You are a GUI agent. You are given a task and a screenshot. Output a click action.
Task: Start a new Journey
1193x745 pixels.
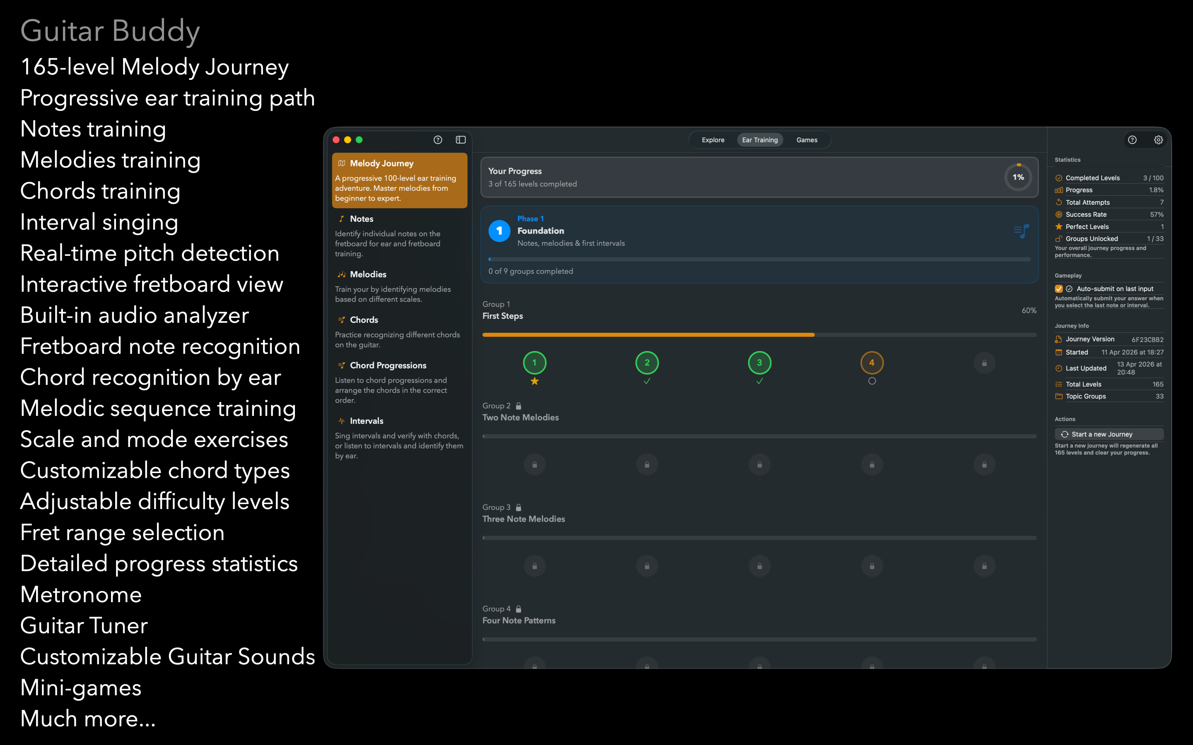1108,434
